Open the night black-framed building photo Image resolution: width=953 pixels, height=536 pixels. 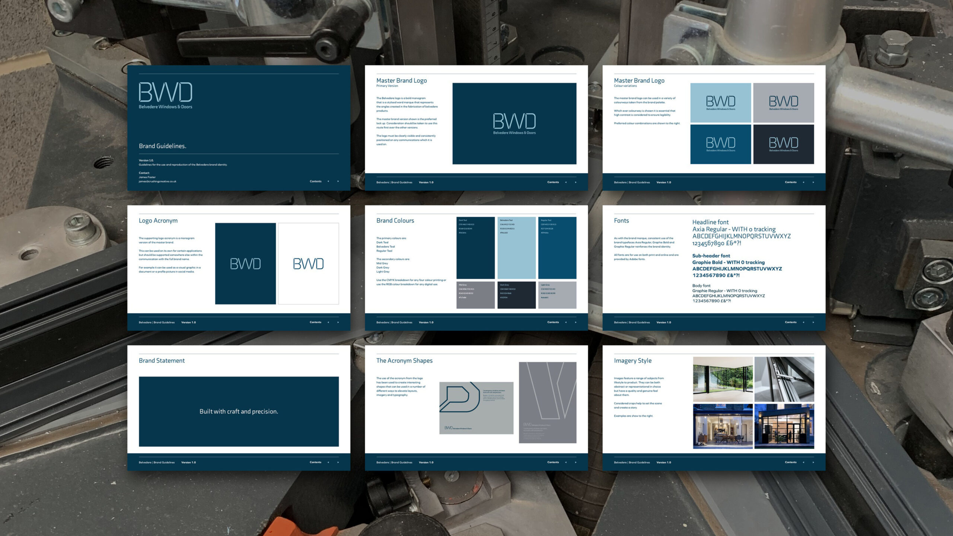(784, 426)
